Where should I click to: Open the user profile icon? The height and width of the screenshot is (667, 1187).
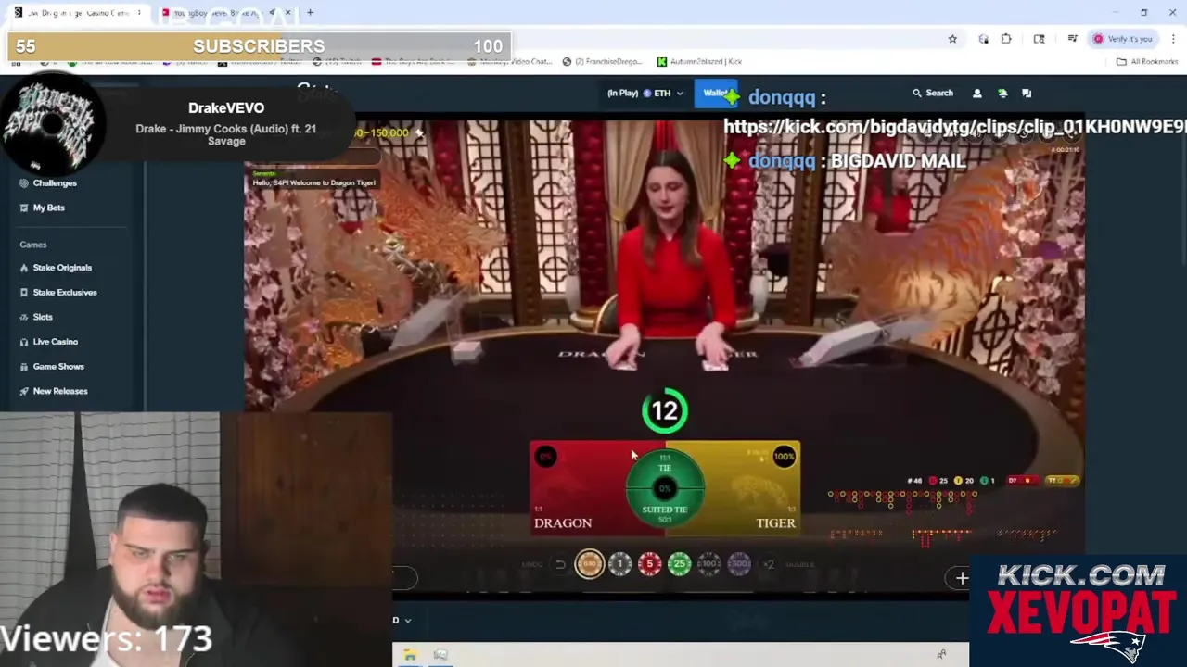pos(976,93)
